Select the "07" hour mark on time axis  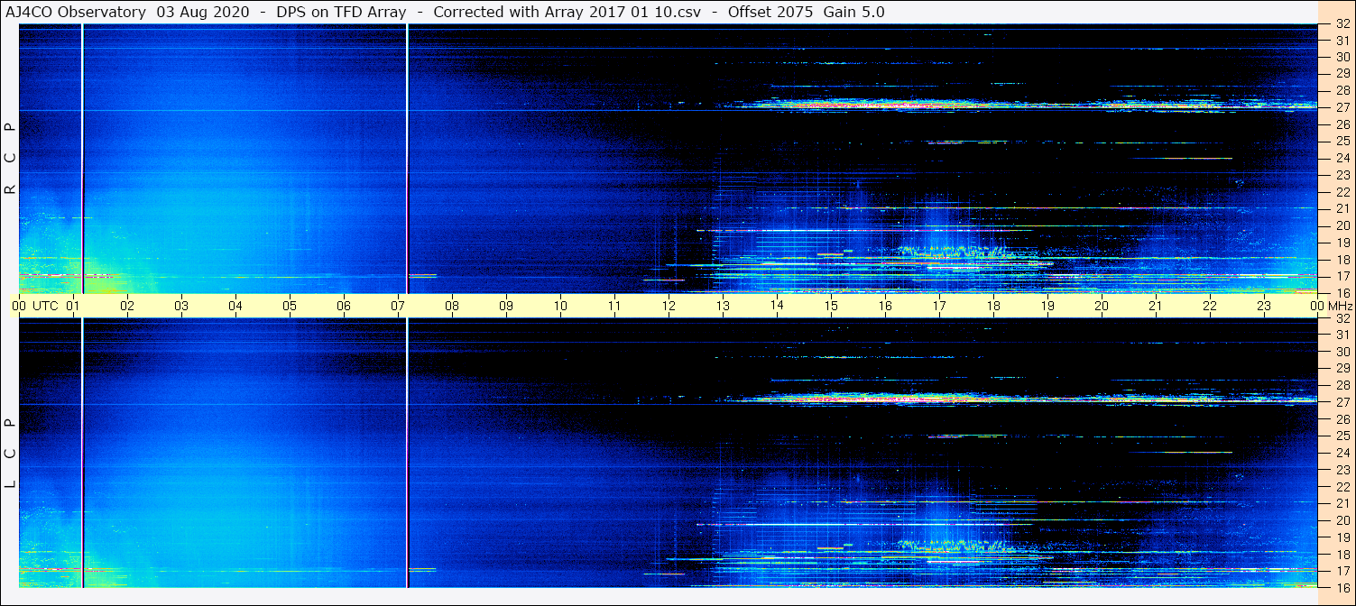[x=398, y=306]
